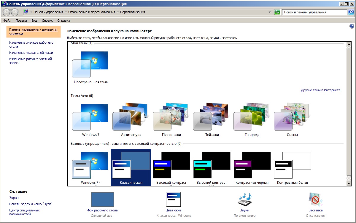Open the Сервис menu
The height and width of the screenshot is (223, 356).
click(x=47, y=21)
